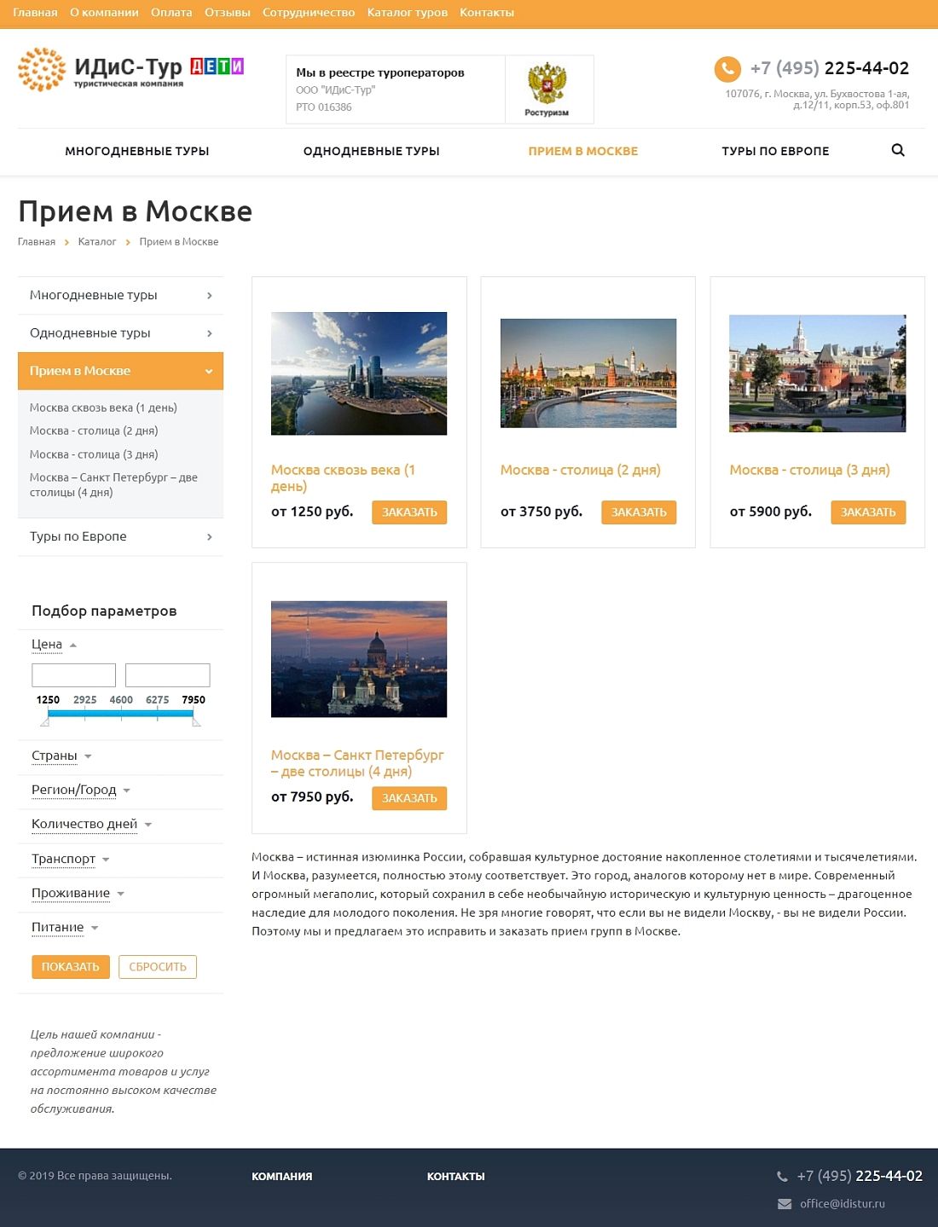Open the search magnifier icon
The width and height of the screenshot is (938, 1227).
coord(898,150)
